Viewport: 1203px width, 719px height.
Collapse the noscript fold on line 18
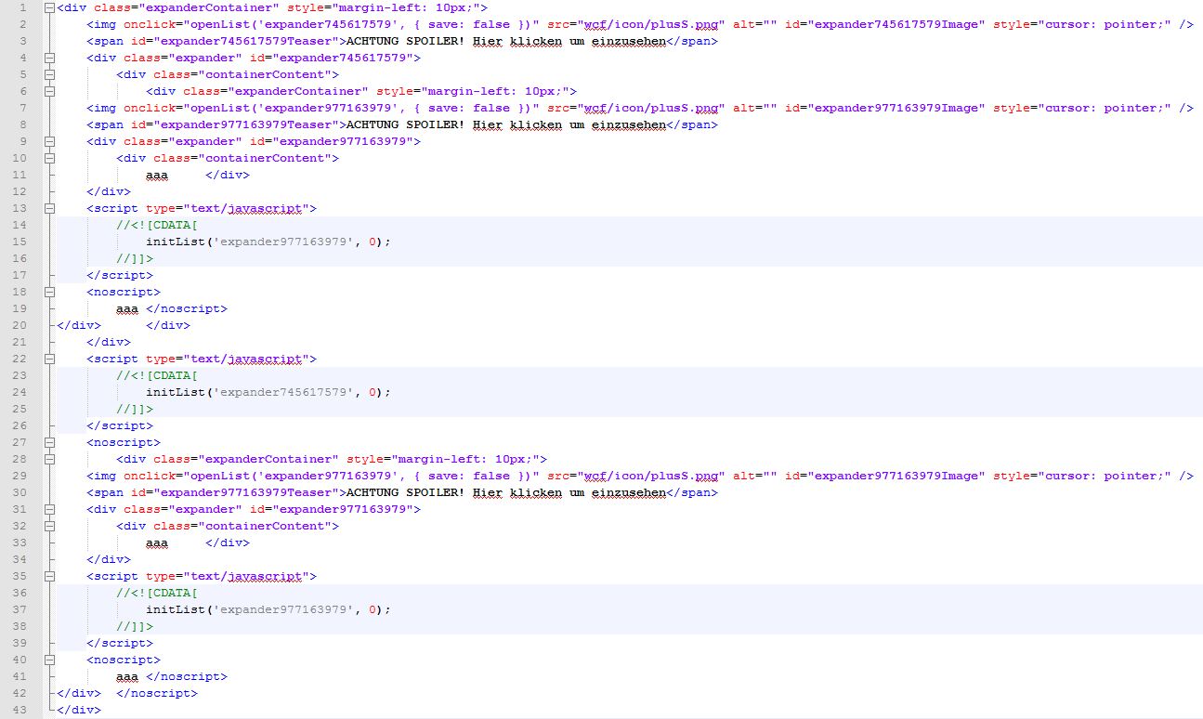48,292
